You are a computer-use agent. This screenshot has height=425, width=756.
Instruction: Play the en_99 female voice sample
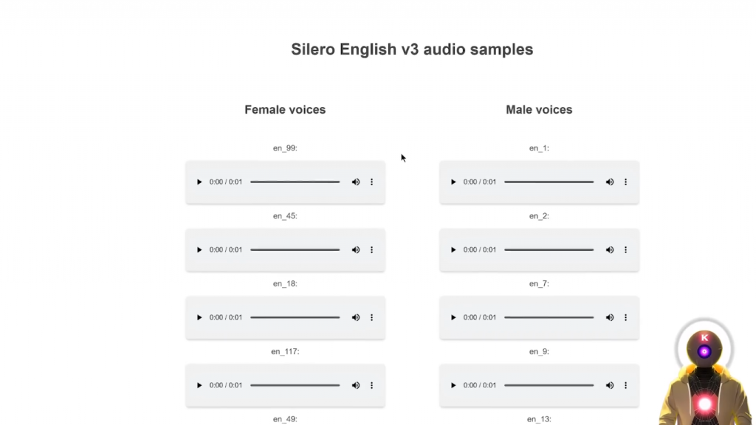click(199, 182)
